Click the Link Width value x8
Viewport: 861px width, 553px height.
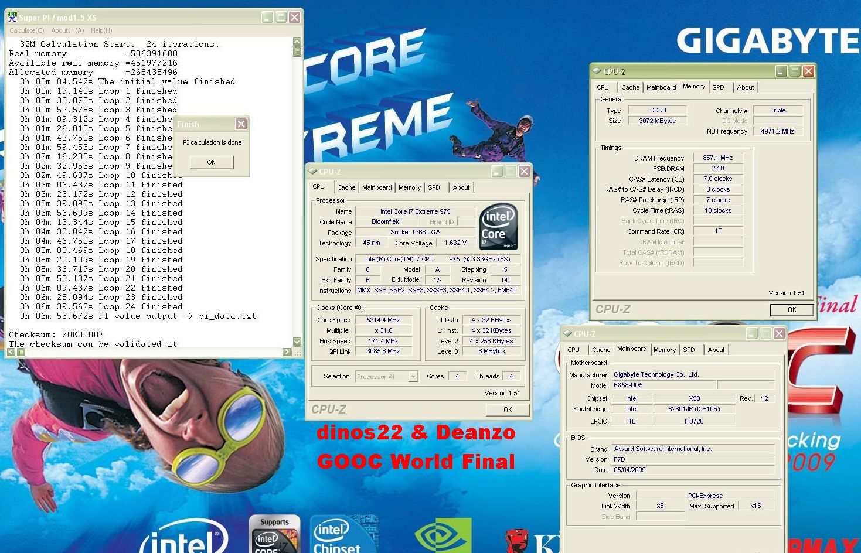point(660,506)
